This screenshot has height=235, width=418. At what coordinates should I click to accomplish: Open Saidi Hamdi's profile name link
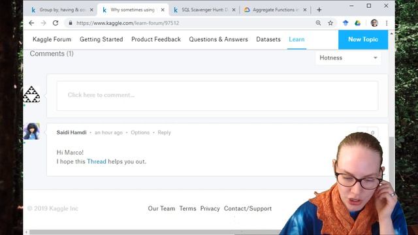71,133
